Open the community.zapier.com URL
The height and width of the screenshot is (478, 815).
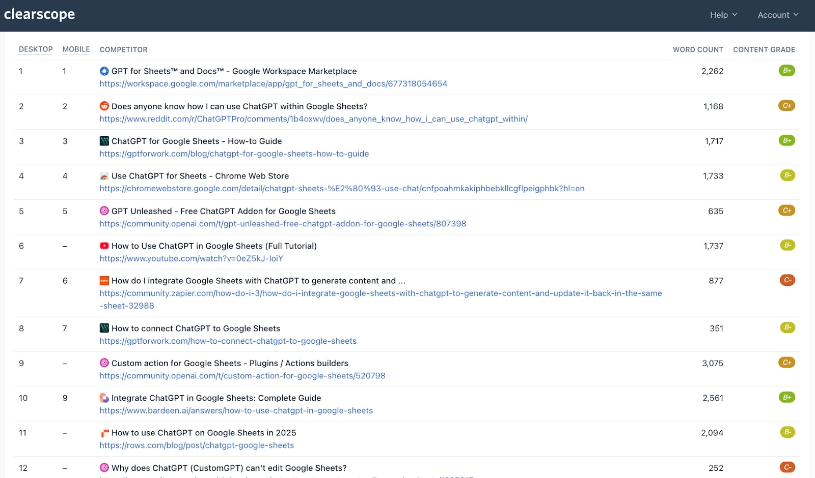381,300
